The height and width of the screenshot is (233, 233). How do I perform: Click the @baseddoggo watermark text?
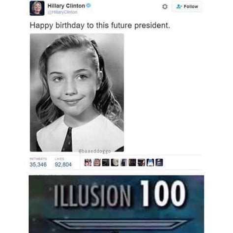tap(95, 151)
